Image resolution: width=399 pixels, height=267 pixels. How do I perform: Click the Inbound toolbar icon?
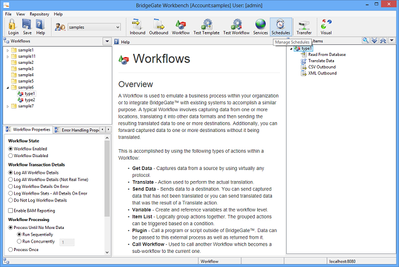point(137,27)
